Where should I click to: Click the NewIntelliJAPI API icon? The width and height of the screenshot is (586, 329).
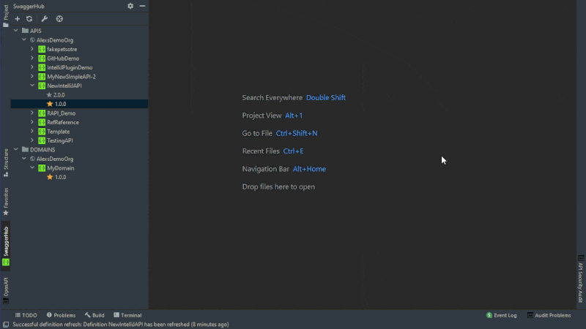(42, 86)
